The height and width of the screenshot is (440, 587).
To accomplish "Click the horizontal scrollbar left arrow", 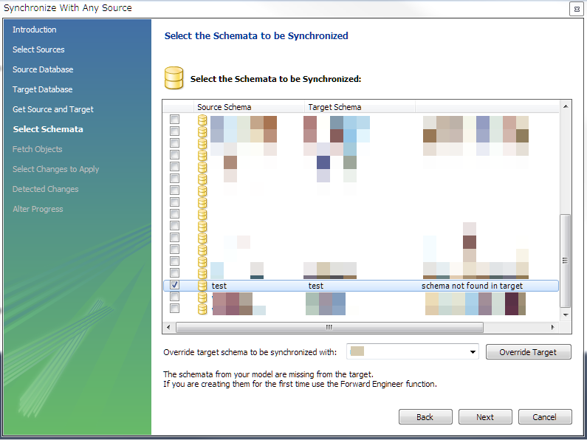I will coord(168,327).
